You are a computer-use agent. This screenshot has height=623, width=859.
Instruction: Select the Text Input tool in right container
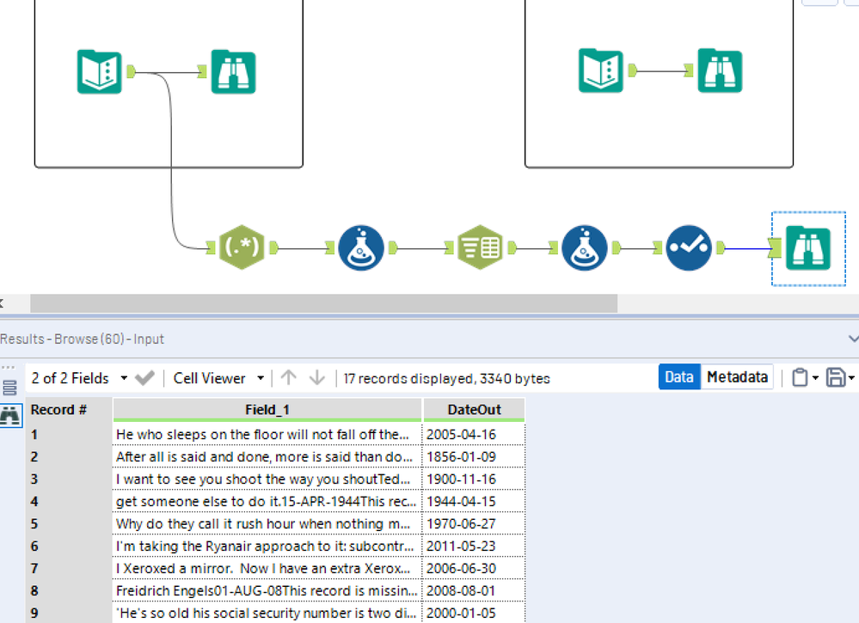601,70
